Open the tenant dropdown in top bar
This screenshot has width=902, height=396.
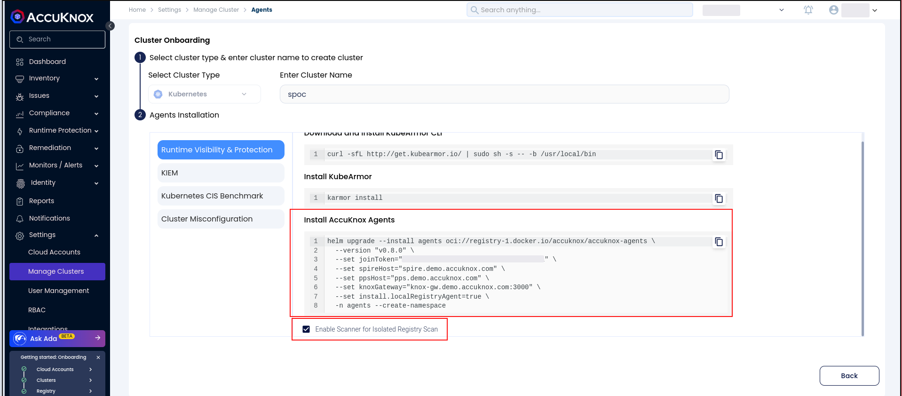[x=782, y=10]
